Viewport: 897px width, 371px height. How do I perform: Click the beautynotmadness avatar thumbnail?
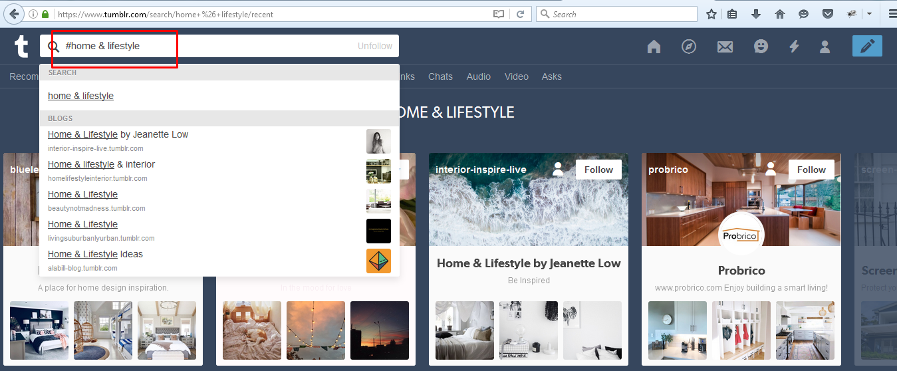[378, 201]
